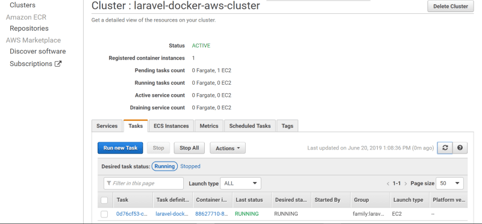Viewport: 482px width, 224px height.
Task: Click the external link icon beside Subscriptions
Action: tap(58, 64)
